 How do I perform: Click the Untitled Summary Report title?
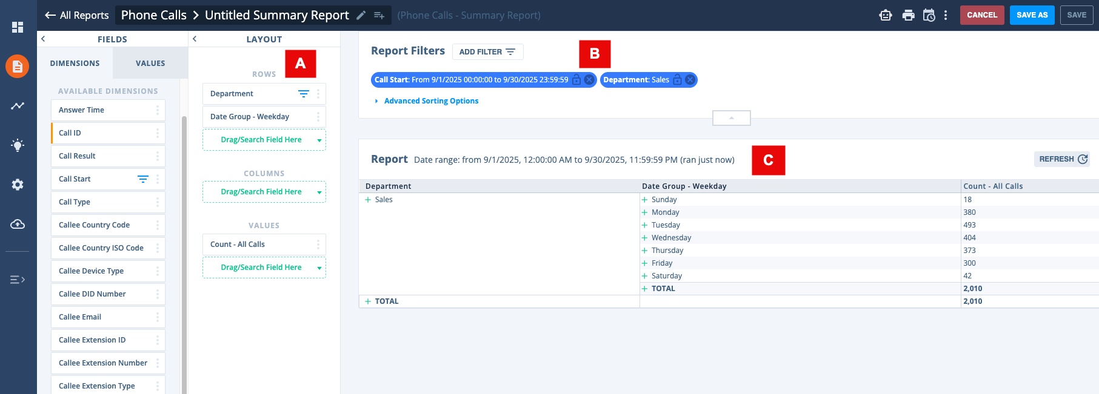tap(277, 15)
